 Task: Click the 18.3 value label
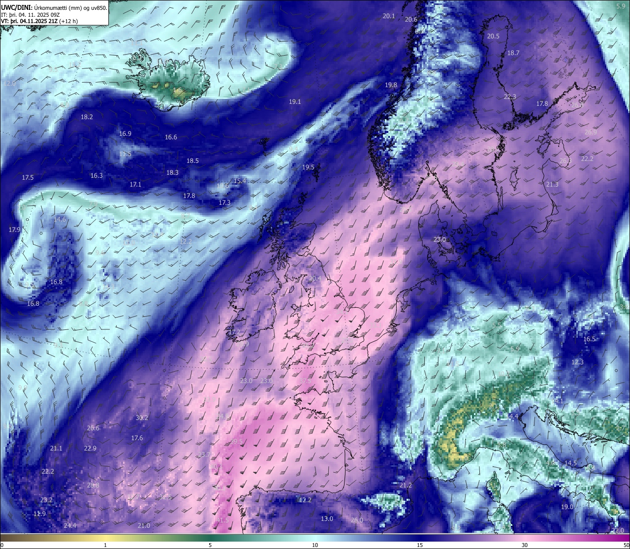[x=172, y=173]
